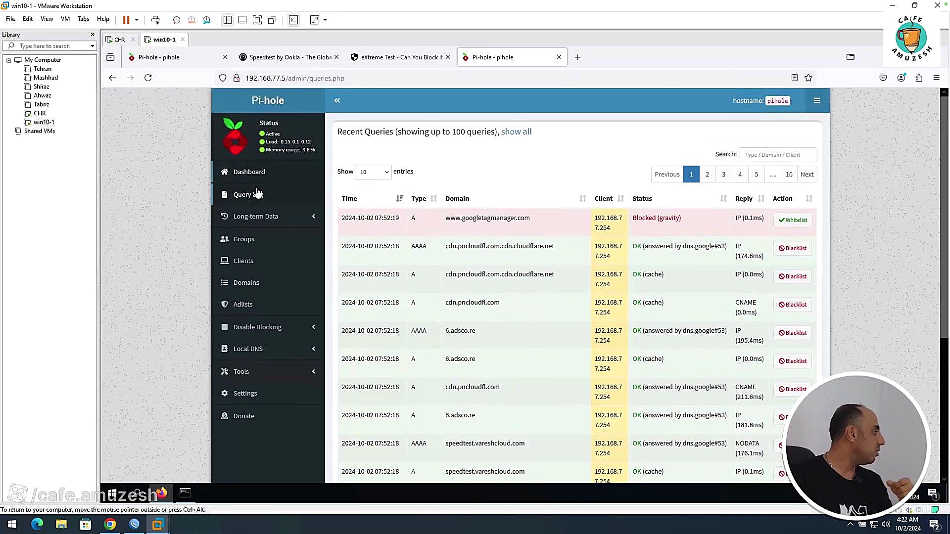Open a new Firefox tab with plus button
The height and width of the screenshot is (534, 950).
577,57
